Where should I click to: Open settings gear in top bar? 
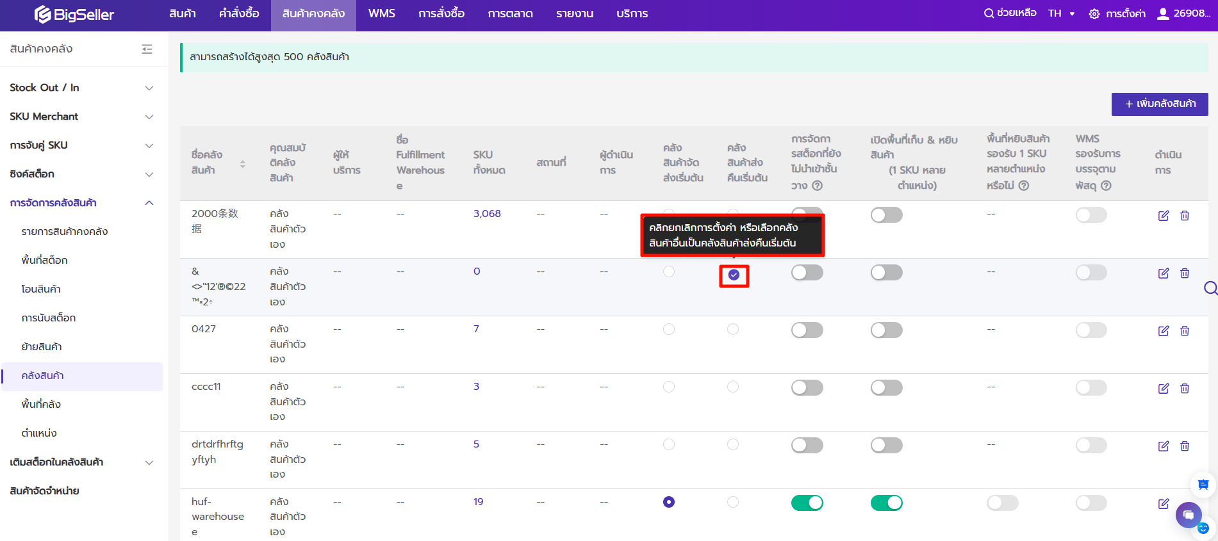[1094, 14]
